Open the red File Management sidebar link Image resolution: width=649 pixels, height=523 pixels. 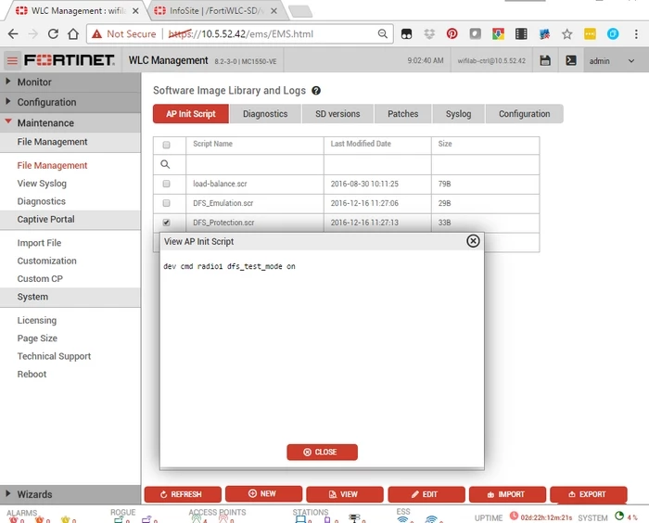[52, 165]
